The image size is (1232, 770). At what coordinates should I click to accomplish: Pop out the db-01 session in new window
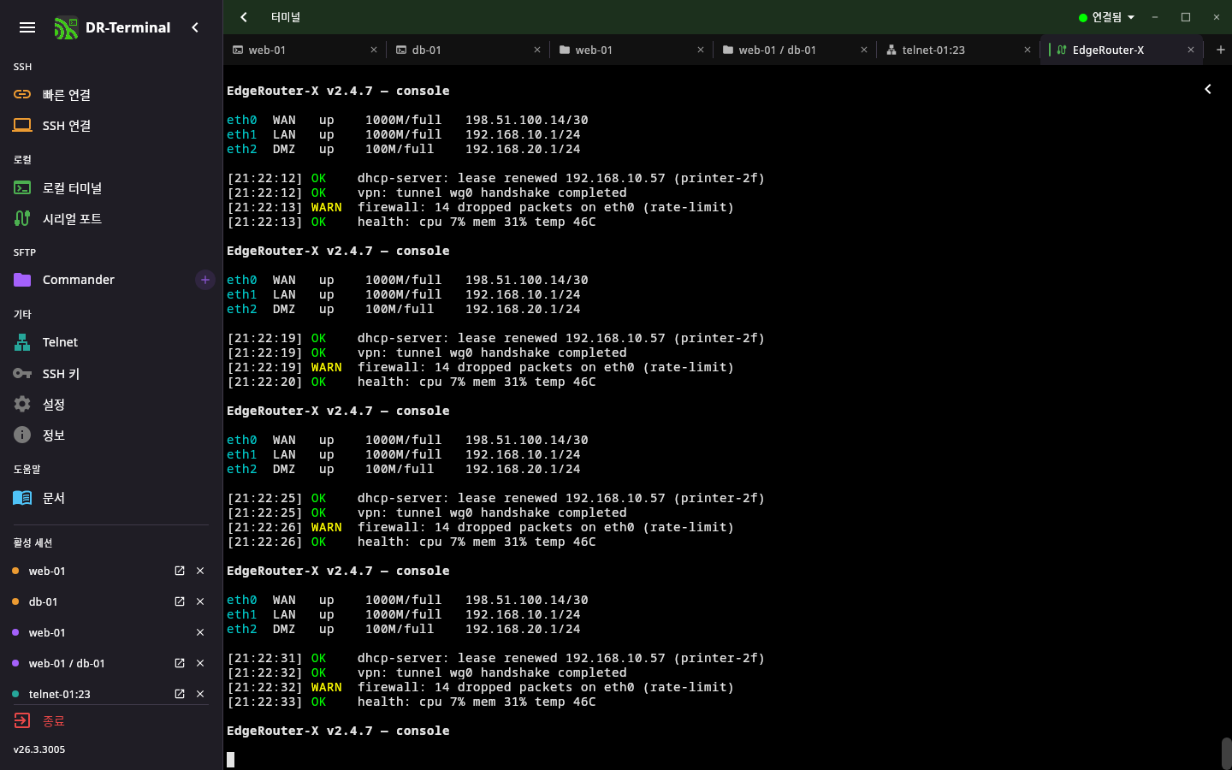tap(180, 601)
